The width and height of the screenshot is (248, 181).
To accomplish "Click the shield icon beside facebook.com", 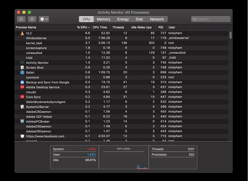I will [22, 136].
